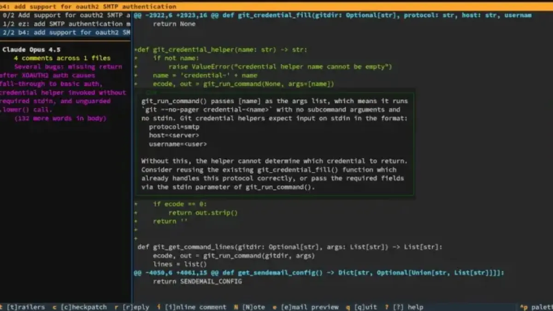Run [c]heckpatch from the footer bar
The width and height of the screenshot is (553, 311).
click(x=83, y=307)
